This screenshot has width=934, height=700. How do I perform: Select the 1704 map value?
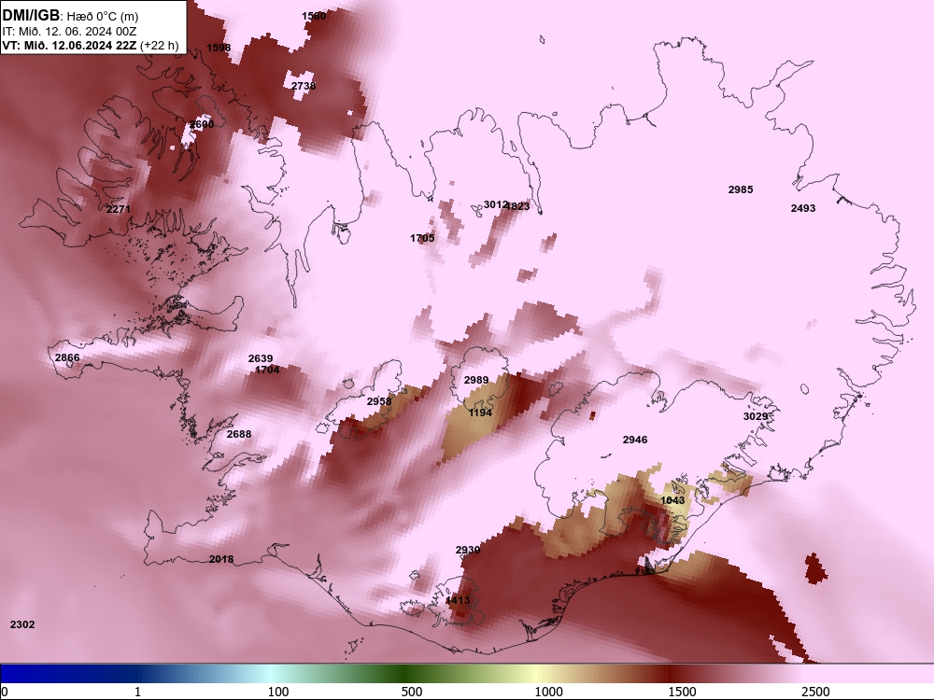coord(267,370)
